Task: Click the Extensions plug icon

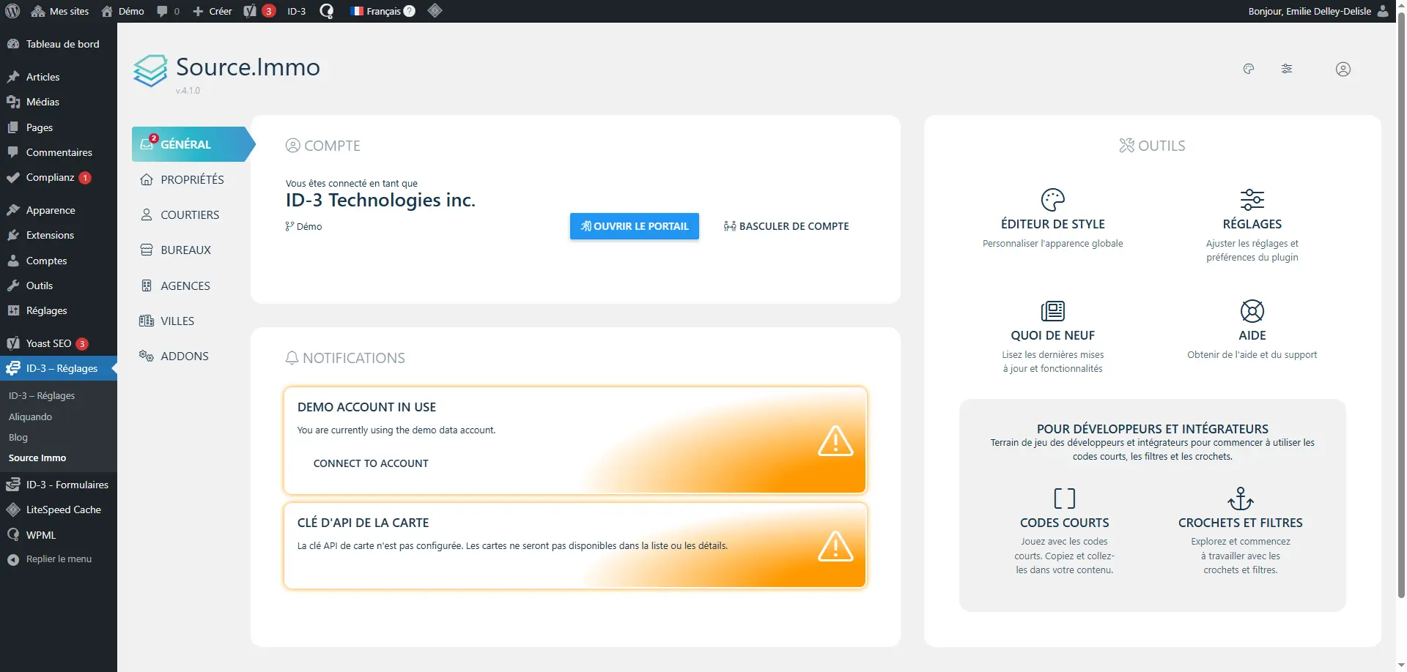Action: 13,235
